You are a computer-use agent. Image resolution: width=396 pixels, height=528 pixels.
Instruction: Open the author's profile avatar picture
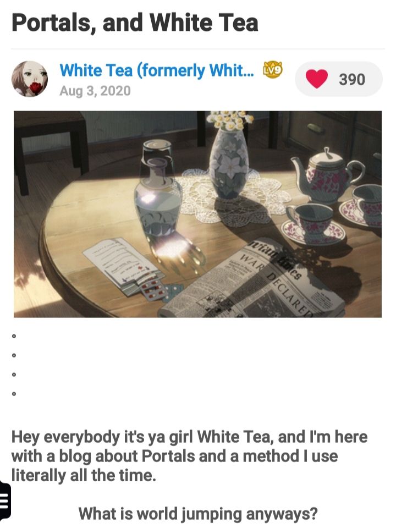(x=30, y=79)
